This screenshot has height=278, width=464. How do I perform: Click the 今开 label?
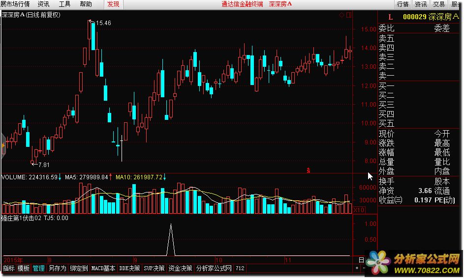[x=442, y=134]
